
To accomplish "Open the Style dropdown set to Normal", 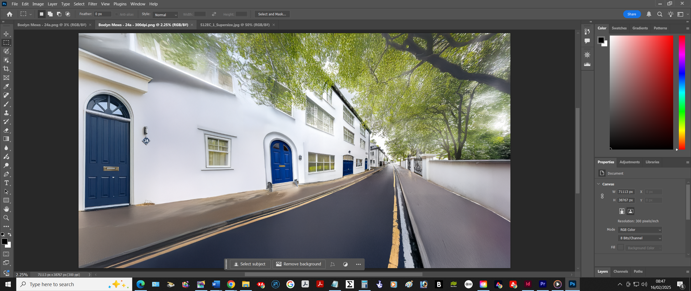I will pyautogui.click(x=166, y=15).
